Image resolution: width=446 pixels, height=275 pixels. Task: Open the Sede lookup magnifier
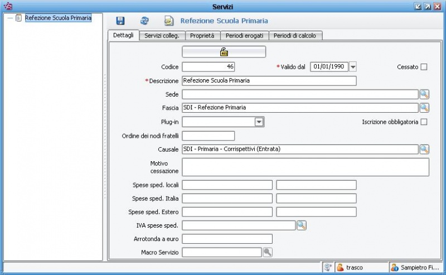[x=424, y=94]
